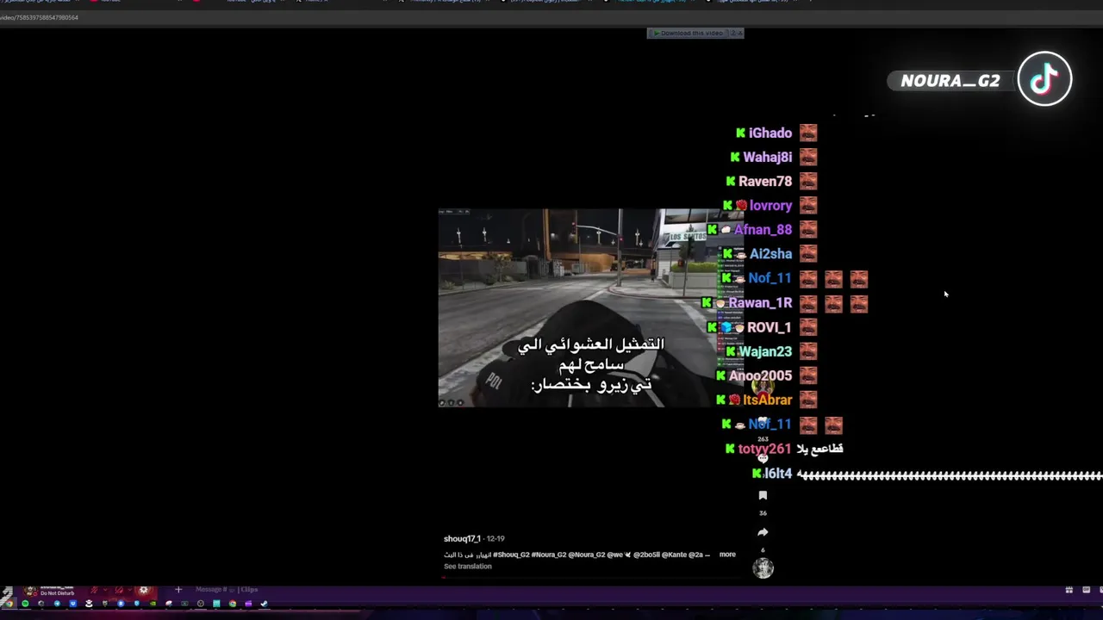Open the round music disc avatar
Screen dimensions: 1103x620
pyautogui.click(x=763, y=568)
